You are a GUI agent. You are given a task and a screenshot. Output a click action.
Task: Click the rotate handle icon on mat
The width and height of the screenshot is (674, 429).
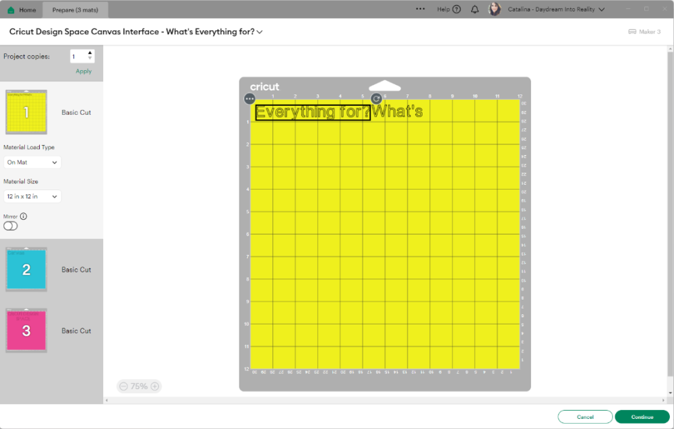coord(376,98)
